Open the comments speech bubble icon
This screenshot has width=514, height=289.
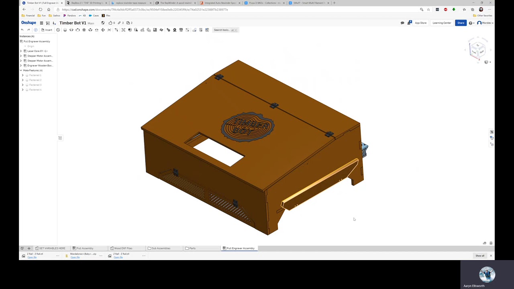pos(402,23)
